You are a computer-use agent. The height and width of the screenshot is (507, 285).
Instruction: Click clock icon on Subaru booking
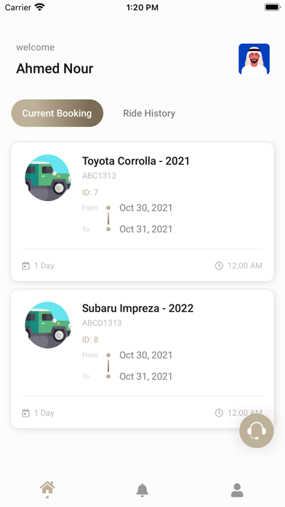(x=219, y=413)
